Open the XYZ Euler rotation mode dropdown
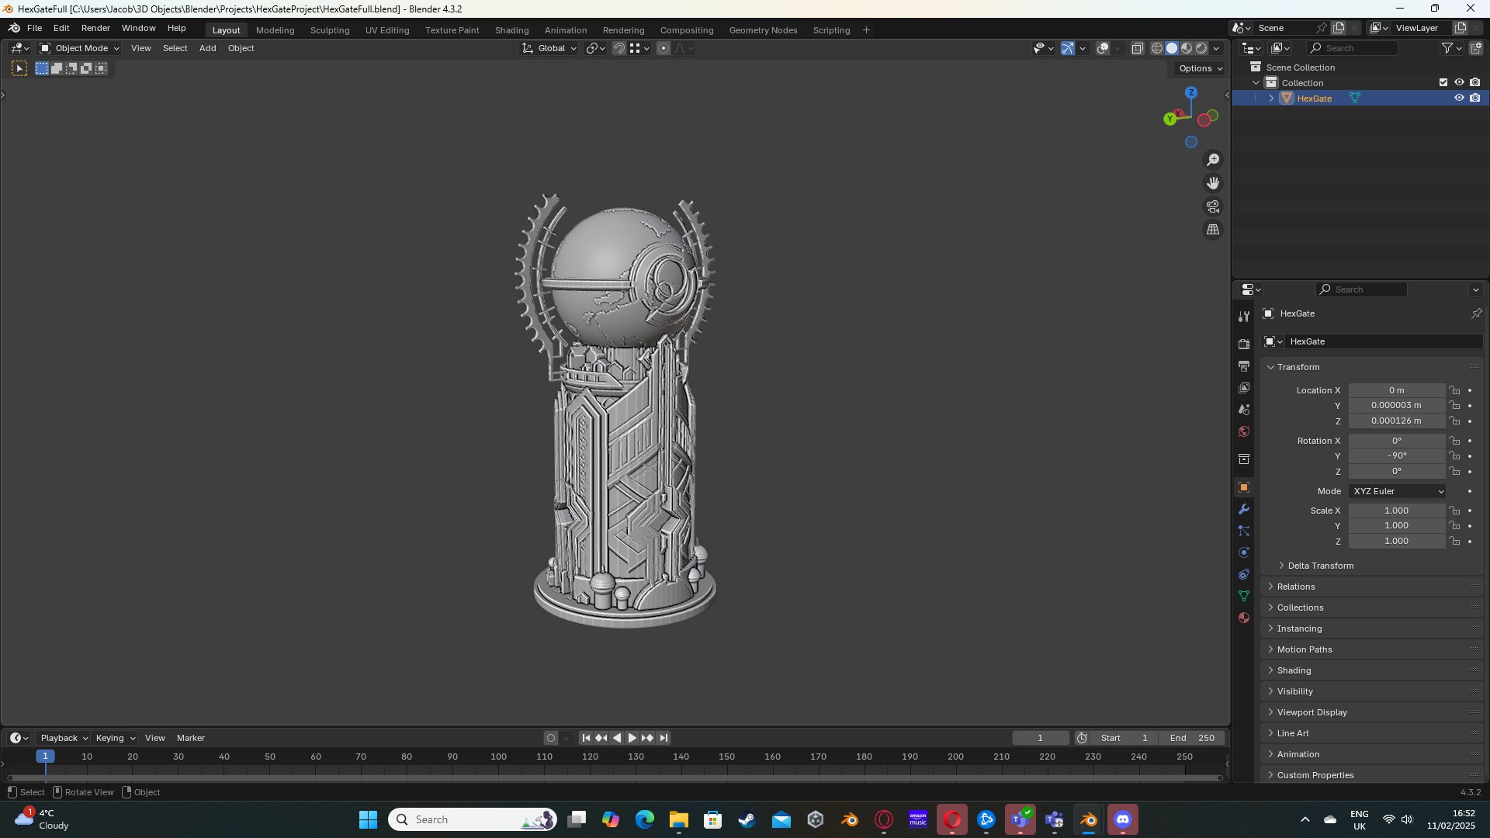Screen dimensions: 1490x838 coord(1398,491)
